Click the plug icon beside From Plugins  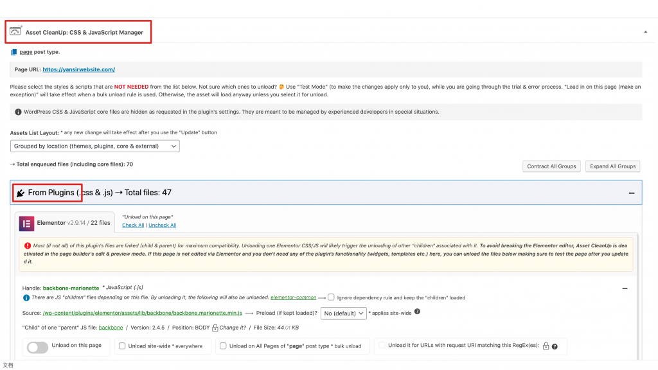(x=21, y=193)
